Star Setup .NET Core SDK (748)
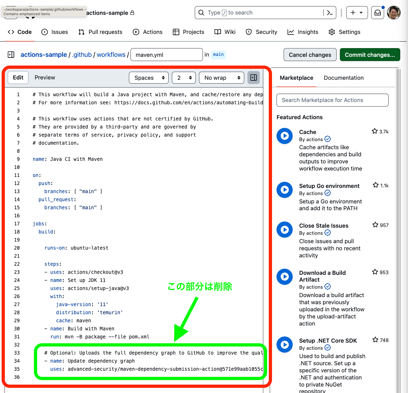The width and height of the screenshot is (408, 393). (x=375, y=340)
